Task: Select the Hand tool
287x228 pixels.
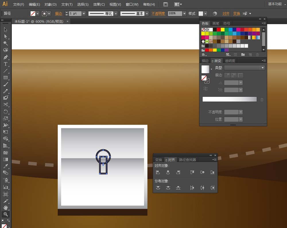Action: [5, 208]
